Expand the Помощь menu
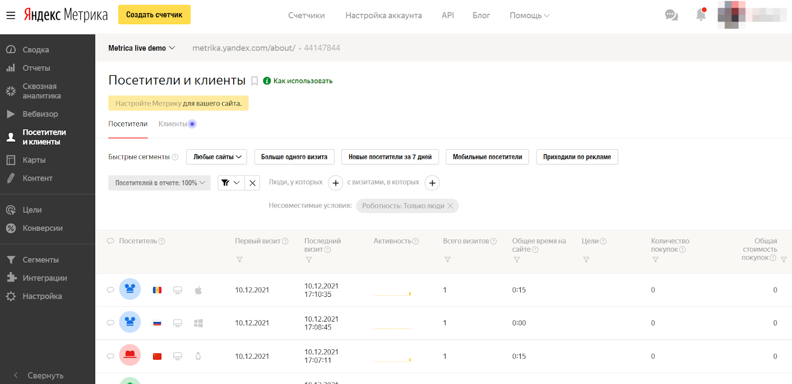This screenshot has width=792, height=384. click(x=530, y=15)
